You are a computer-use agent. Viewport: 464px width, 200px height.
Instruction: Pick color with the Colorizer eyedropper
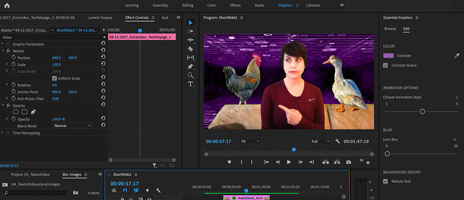click(456, 56)
